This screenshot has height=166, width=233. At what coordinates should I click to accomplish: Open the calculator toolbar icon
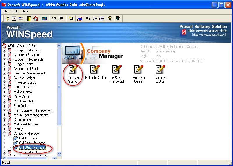tap(44, 19)
